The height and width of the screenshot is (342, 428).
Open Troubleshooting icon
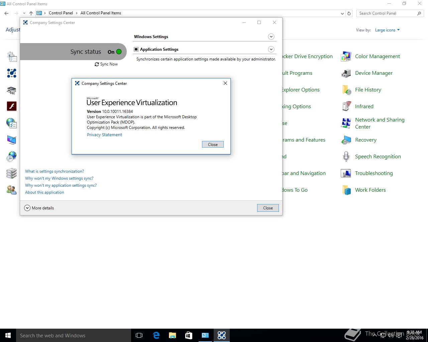(346, 173)
